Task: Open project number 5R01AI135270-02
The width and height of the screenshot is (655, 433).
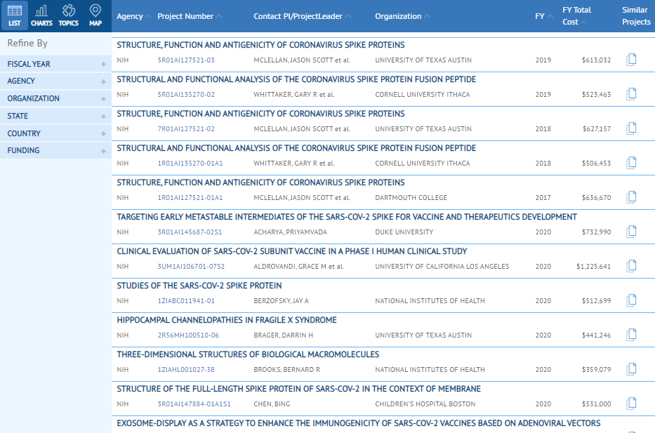Action: [186, 94]
